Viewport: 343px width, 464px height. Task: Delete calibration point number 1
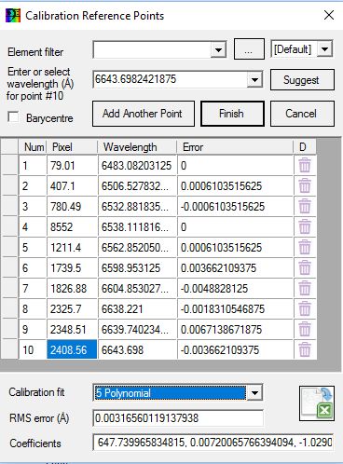[x=305, y=165]
